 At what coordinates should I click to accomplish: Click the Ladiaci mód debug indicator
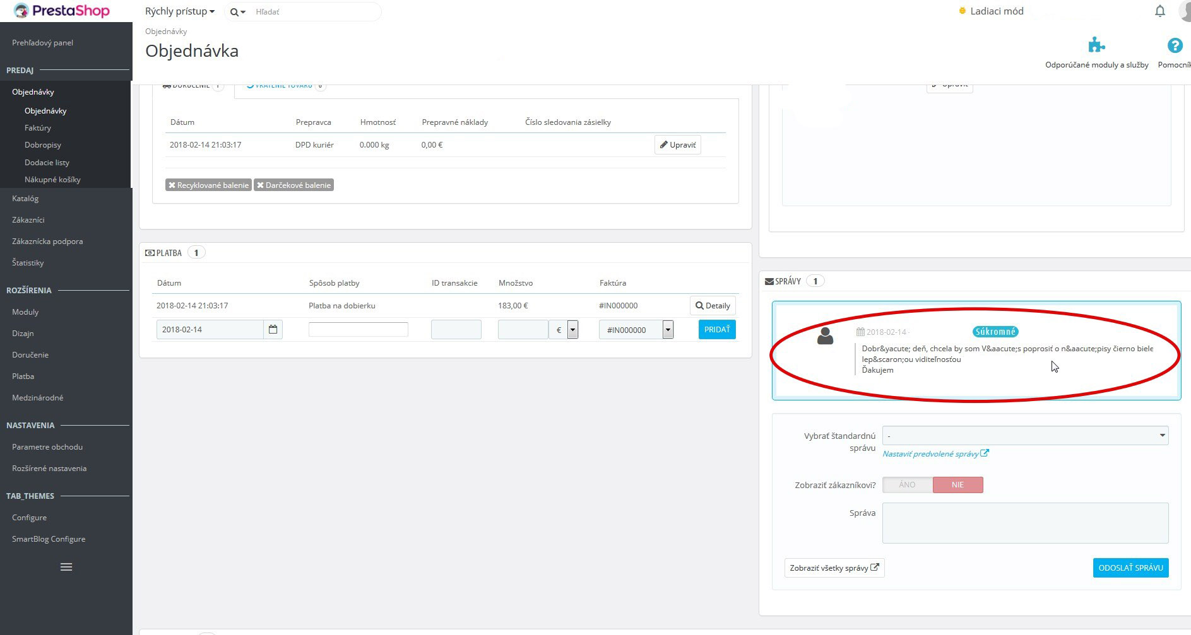coord(991,11)
